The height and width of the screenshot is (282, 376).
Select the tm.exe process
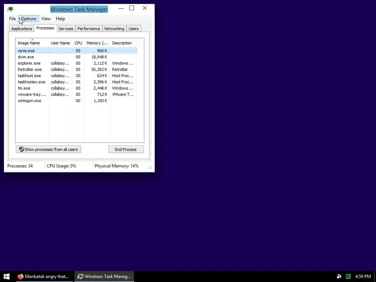(76, 88)
